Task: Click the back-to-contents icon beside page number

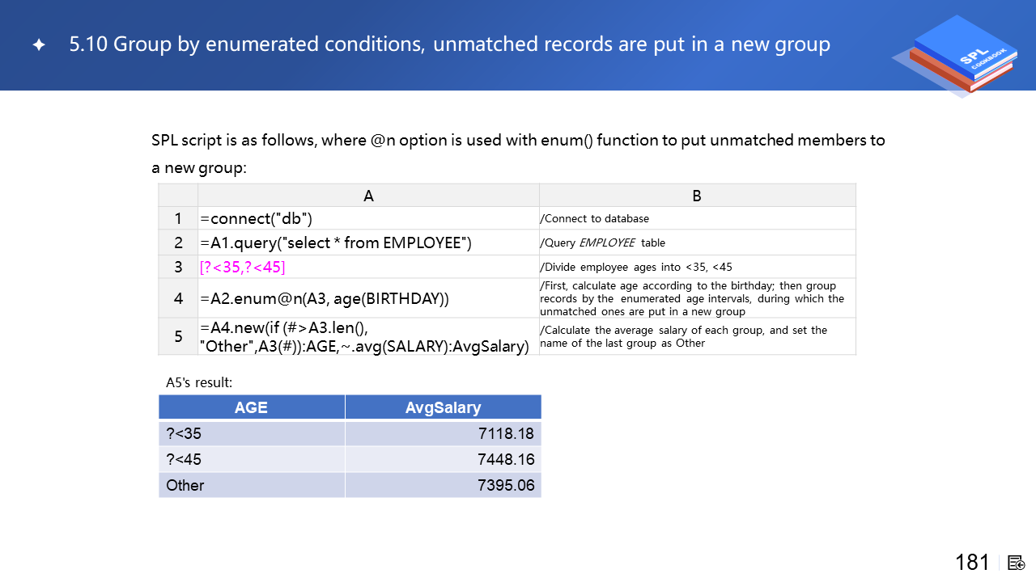Action: pos(1017,563)
